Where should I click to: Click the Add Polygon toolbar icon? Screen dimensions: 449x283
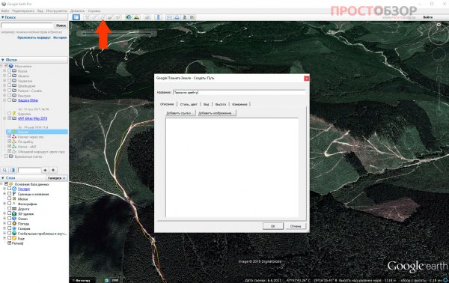click(x=94, y=17)
